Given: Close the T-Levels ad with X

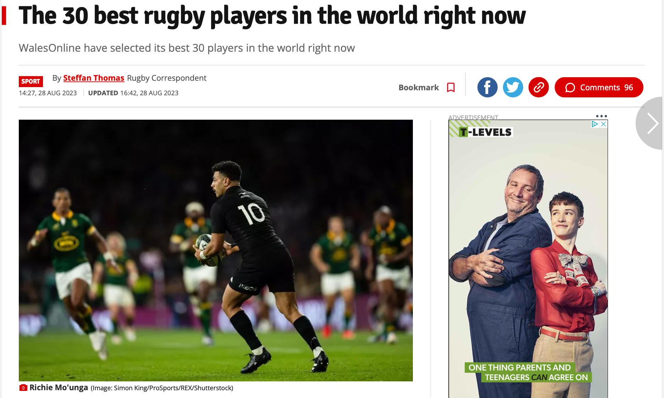Looking at the screenshot, I should 603,124.
